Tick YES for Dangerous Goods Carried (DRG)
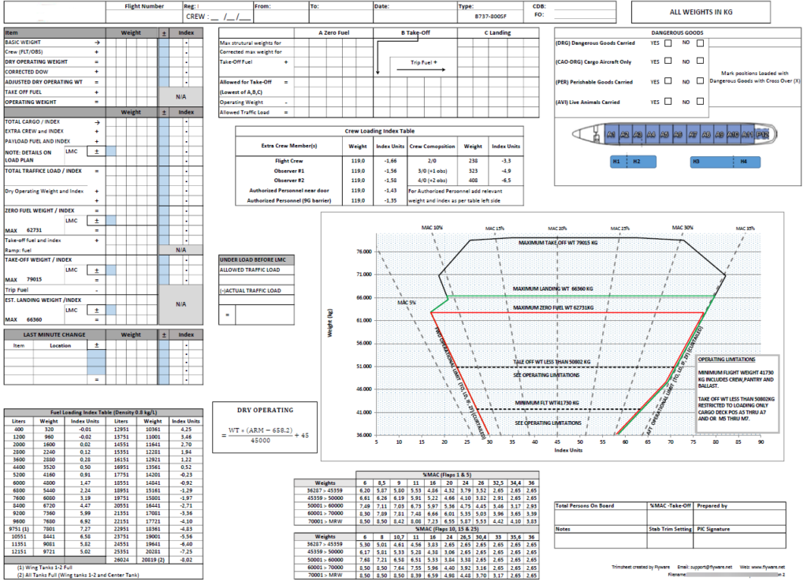Screen dimensions: 807x585 tap(668, 43)
